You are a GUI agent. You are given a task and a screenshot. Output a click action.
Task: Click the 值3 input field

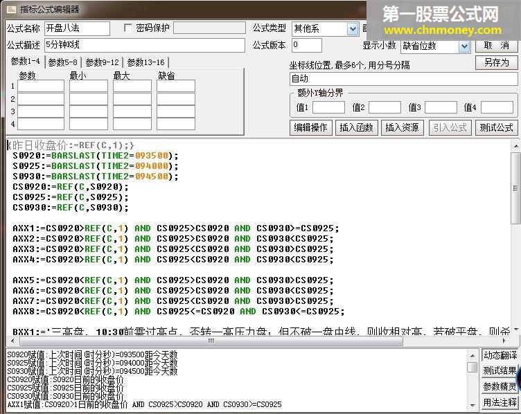pyautogui.click(x=441, y=107)
